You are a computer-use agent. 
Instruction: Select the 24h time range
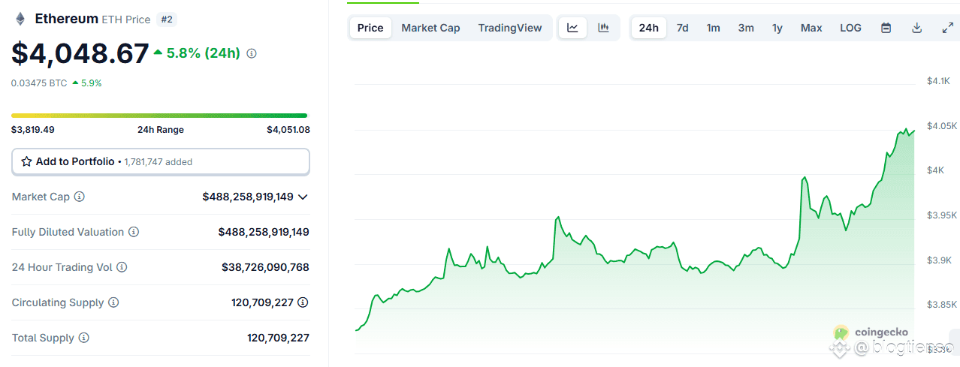coord(648,28)
